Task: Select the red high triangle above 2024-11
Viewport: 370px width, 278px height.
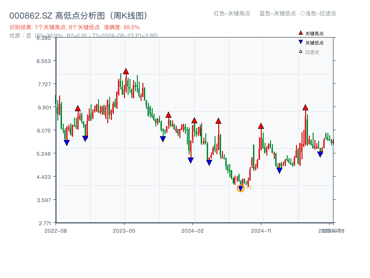Action: click(261, 126)
